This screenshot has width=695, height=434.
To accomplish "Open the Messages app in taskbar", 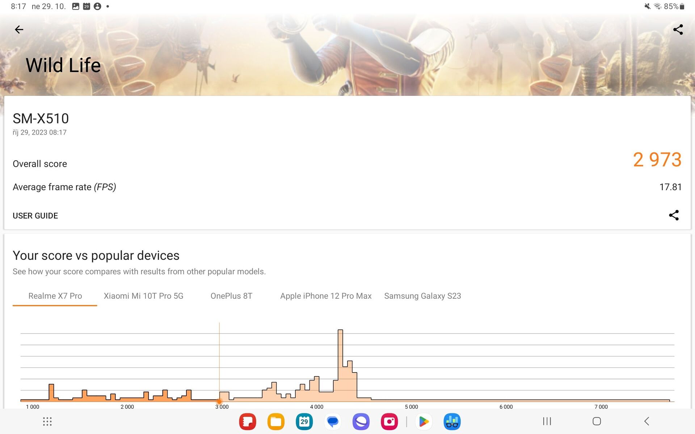I will pos(332,421).
